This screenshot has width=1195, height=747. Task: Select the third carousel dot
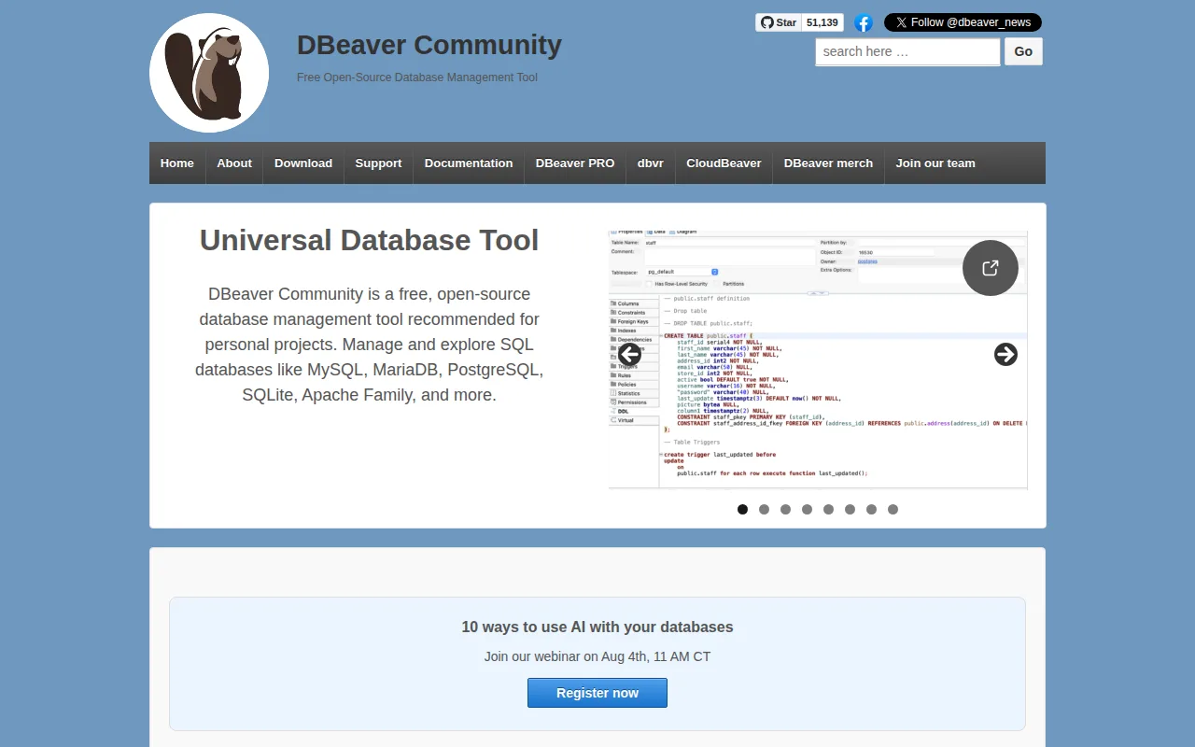[786, 510]
